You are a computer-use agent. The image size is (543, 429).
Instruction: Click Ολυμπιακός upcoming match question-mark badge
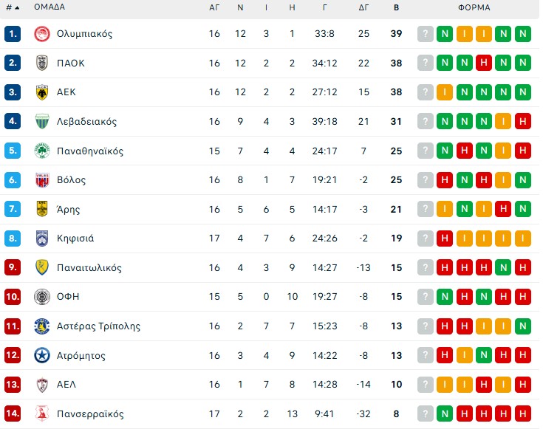pos(426,34)
